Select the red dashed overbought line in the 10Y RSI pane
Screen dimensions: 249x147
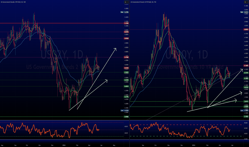[186, 125]
